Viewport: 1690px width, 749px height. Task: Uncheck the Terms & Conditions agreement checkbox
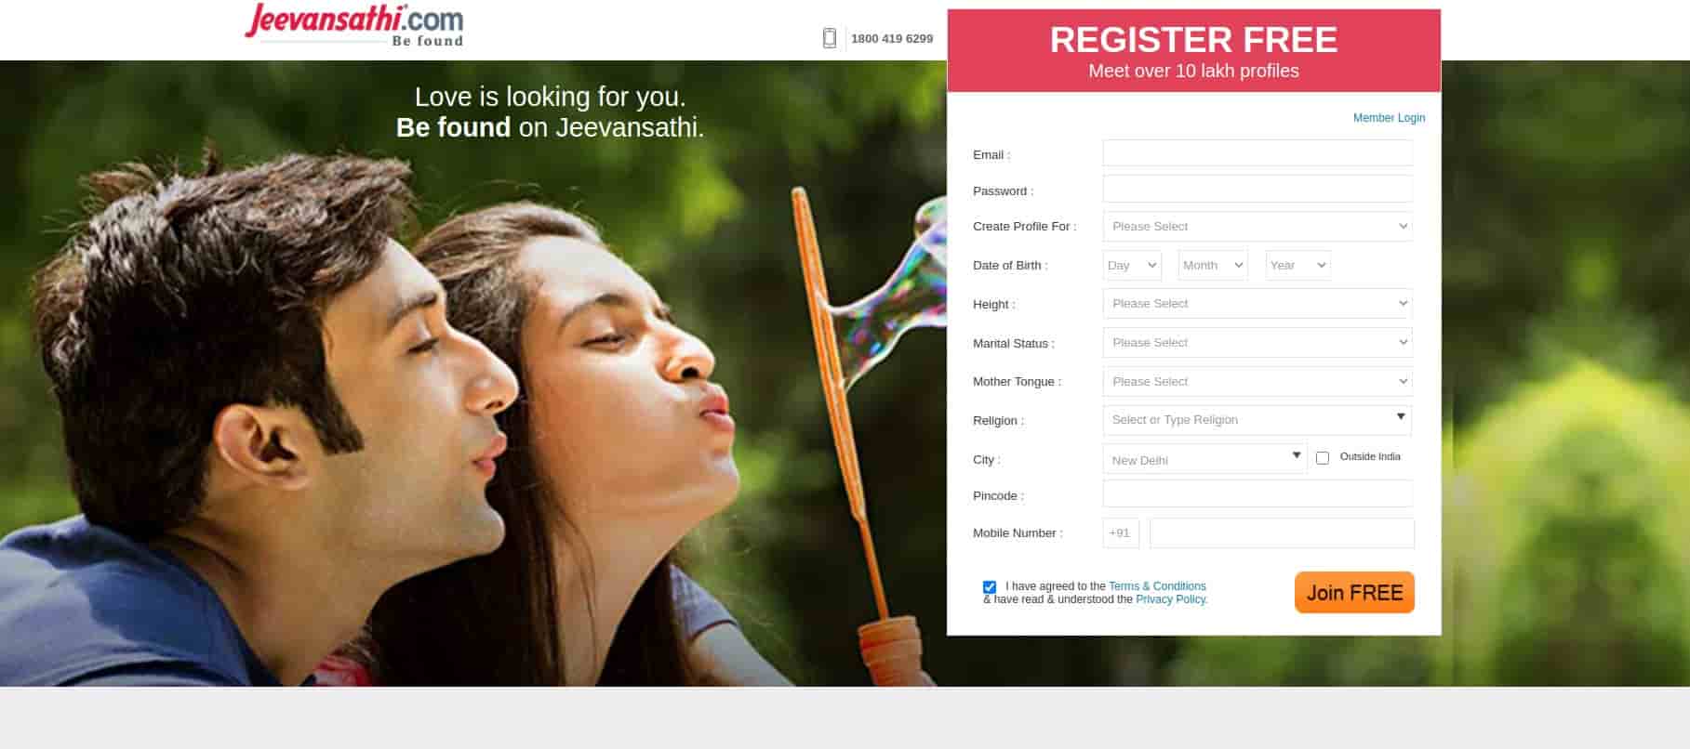[989, 587]
